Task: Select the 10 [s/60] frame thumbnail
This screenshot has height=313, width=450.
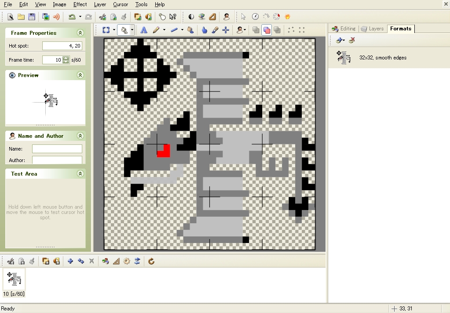Action: [x=14, y=283]
